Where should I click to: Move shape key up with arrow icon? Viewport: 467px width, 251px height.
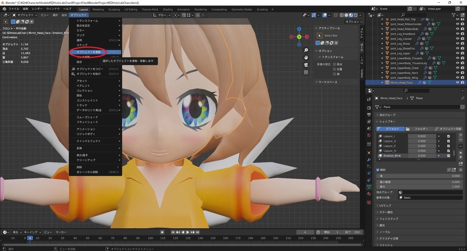(x=461, y=153)
